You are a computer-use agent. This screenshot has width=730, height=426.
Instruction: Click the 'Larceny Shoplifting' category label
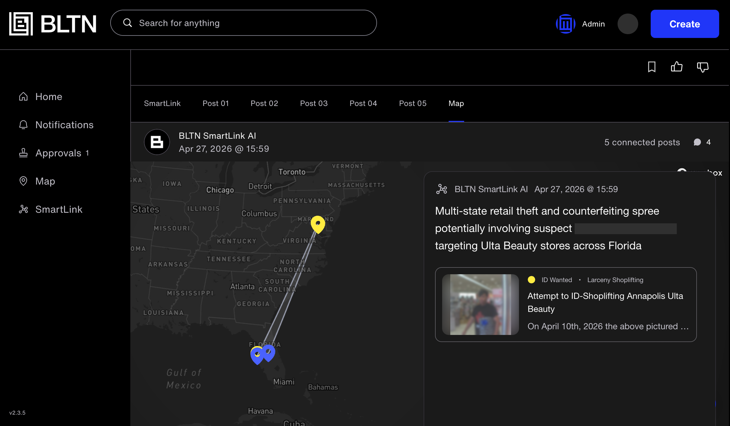(615, 280)
